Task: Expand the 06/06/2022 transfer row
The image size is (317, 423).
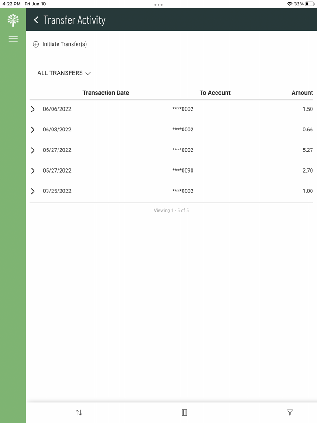Action: 33,109
